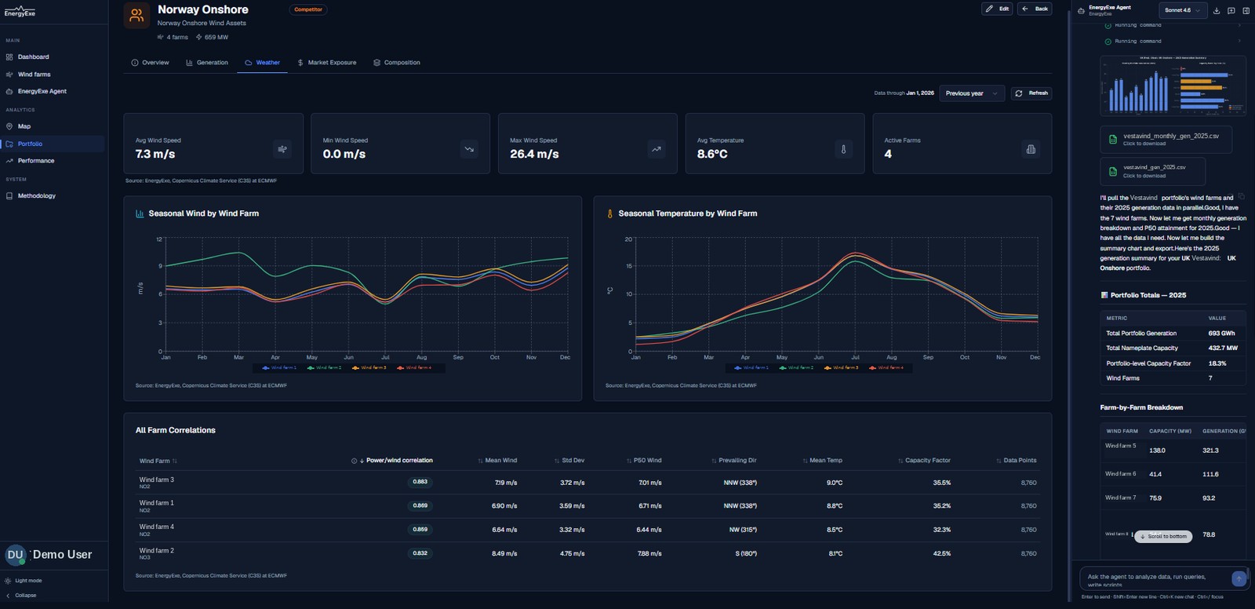Click the wind icon on Avg Wind Speed card
The image size is (1255, 609).
click(x=282, y=149)
